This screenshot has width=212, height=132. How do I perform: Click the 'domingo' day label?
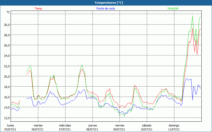point(174,125)
